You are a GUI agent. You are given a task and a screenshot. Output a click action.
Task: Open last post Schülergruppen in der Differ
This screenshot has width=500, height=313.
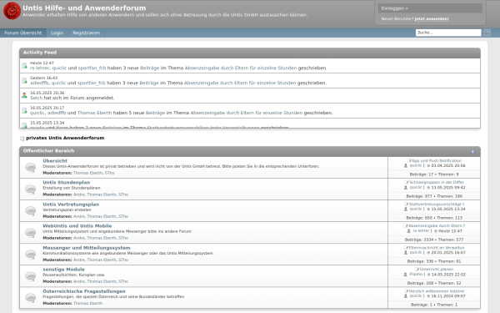[x=437, y=182]
